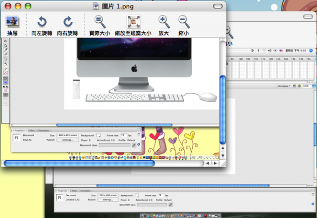Viewport: 317px width, 218px height.
Task: Click Settings... button beside Final.fla Publish label
Action: (68, 140)
